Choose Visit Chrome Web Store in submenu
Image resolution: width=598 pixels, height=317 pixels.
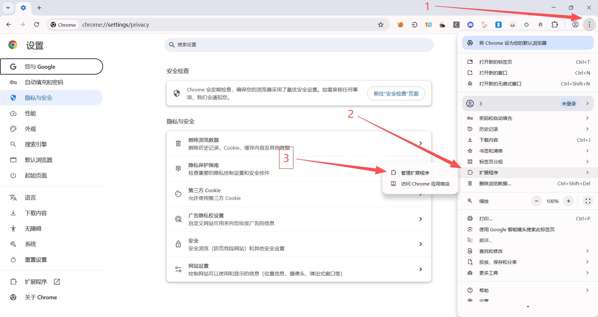[x=420, y=184]
